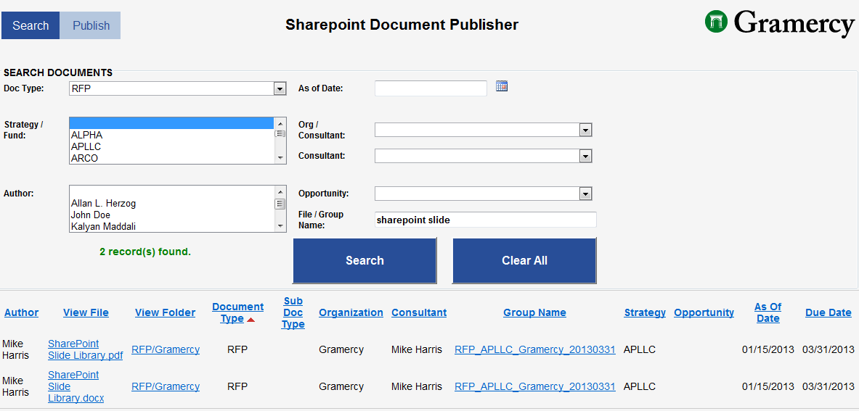Select APLLC in the Strategy / Fund list
The width and height of the screenshot is (859, 411).
click(171, 147)
